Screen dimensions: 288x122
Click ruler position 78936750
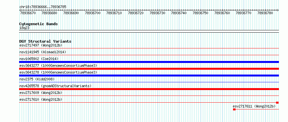pos(201,13)
